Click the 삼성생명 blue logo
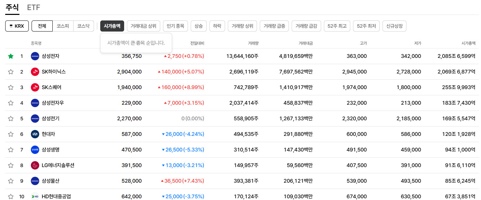The image size is (481, 200). [x=35, y=150]
